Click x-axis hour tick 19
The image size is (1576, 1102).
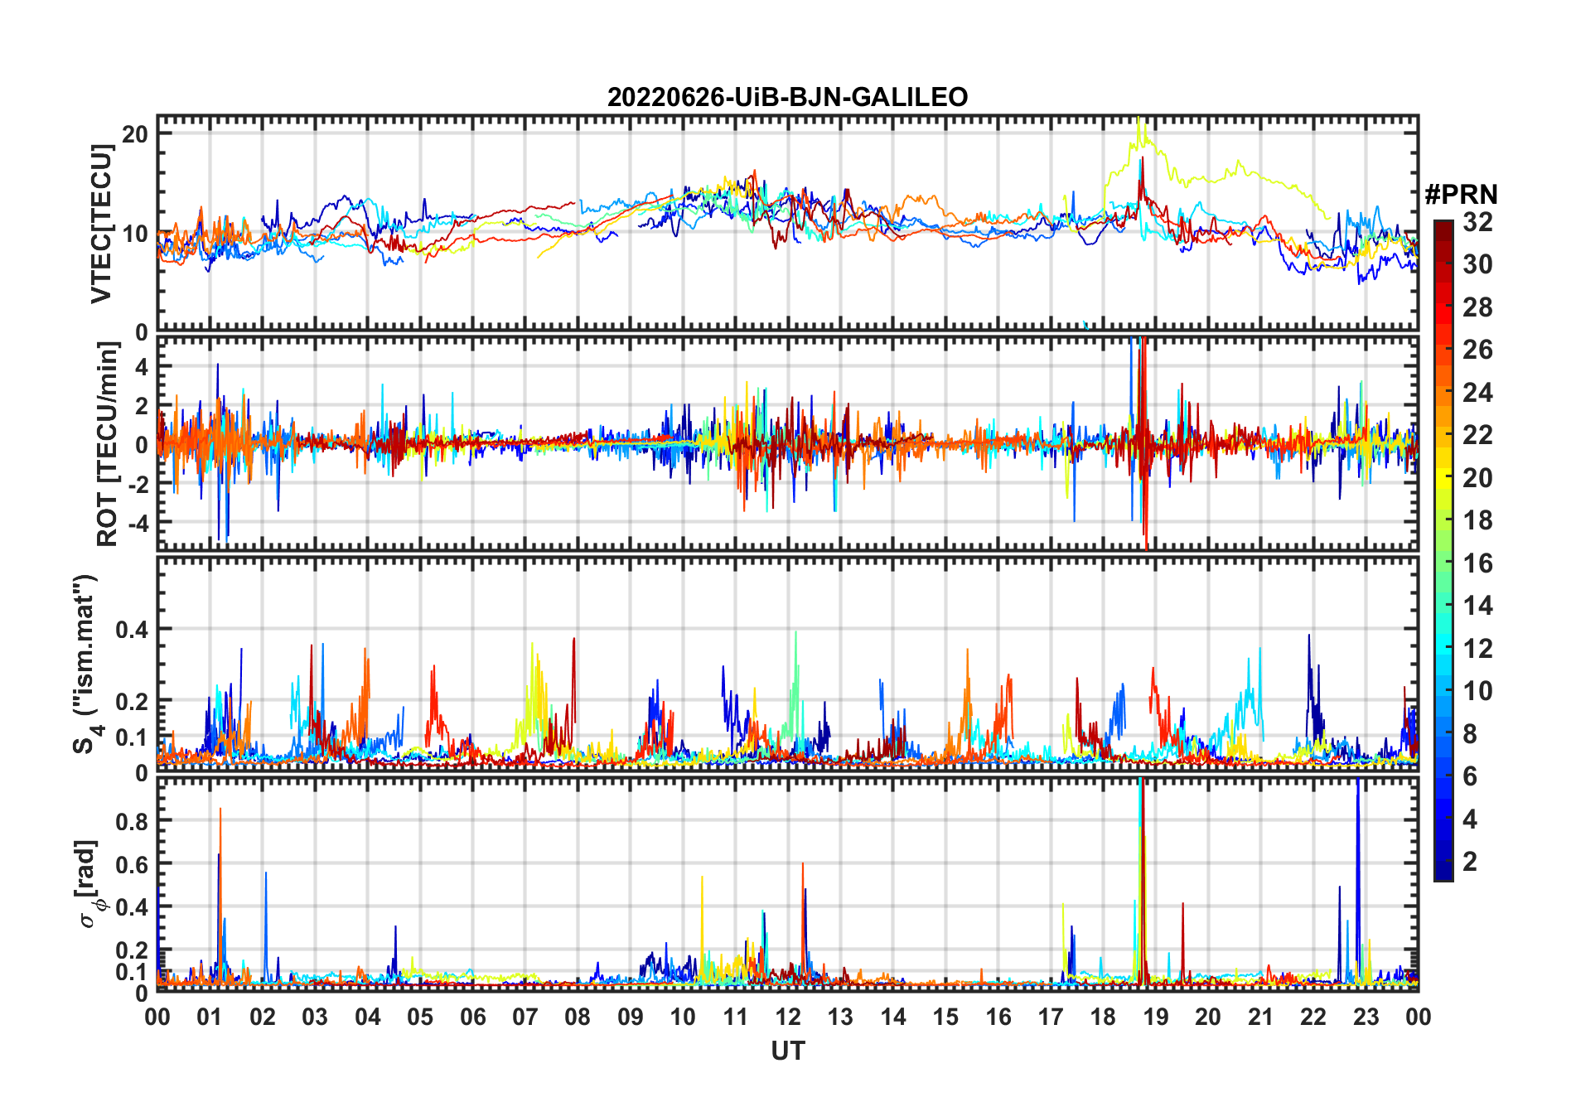[1156, 1017]
